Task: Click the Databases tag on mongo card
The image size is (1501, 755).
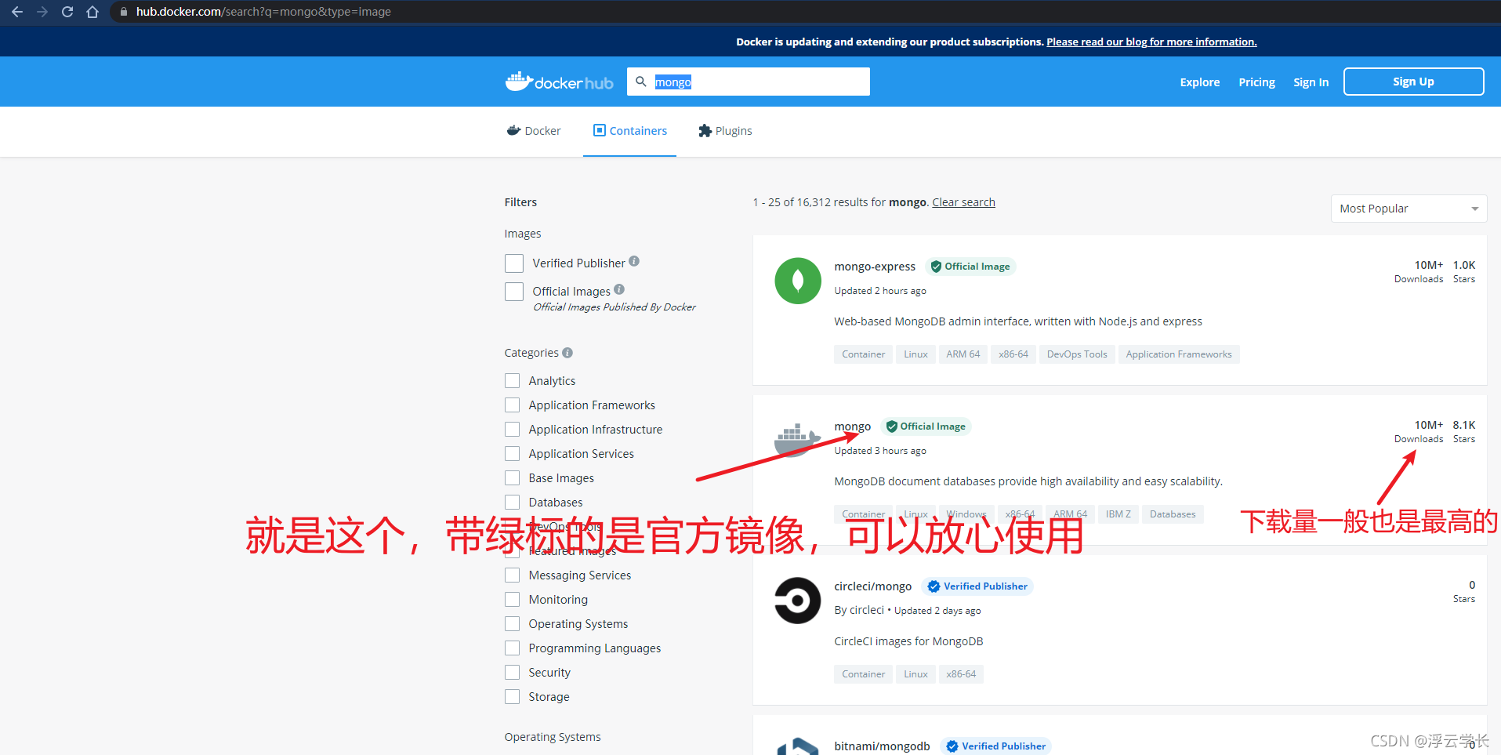Action: click(x=1173, y=514)
